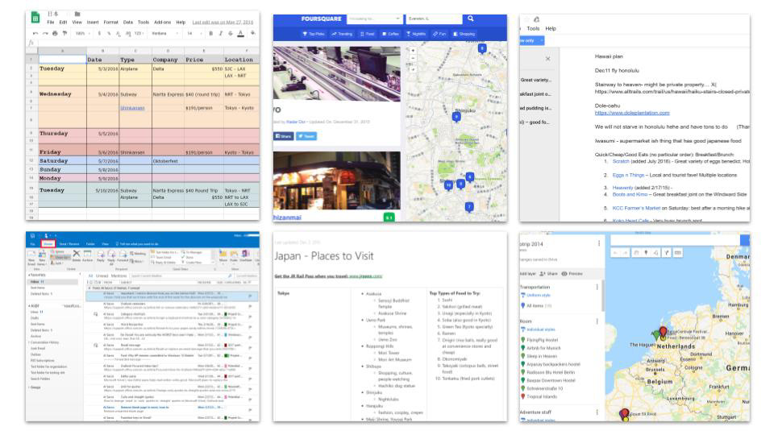
Task: Zoom in on the Foursquare map
Action: (413, 50)
